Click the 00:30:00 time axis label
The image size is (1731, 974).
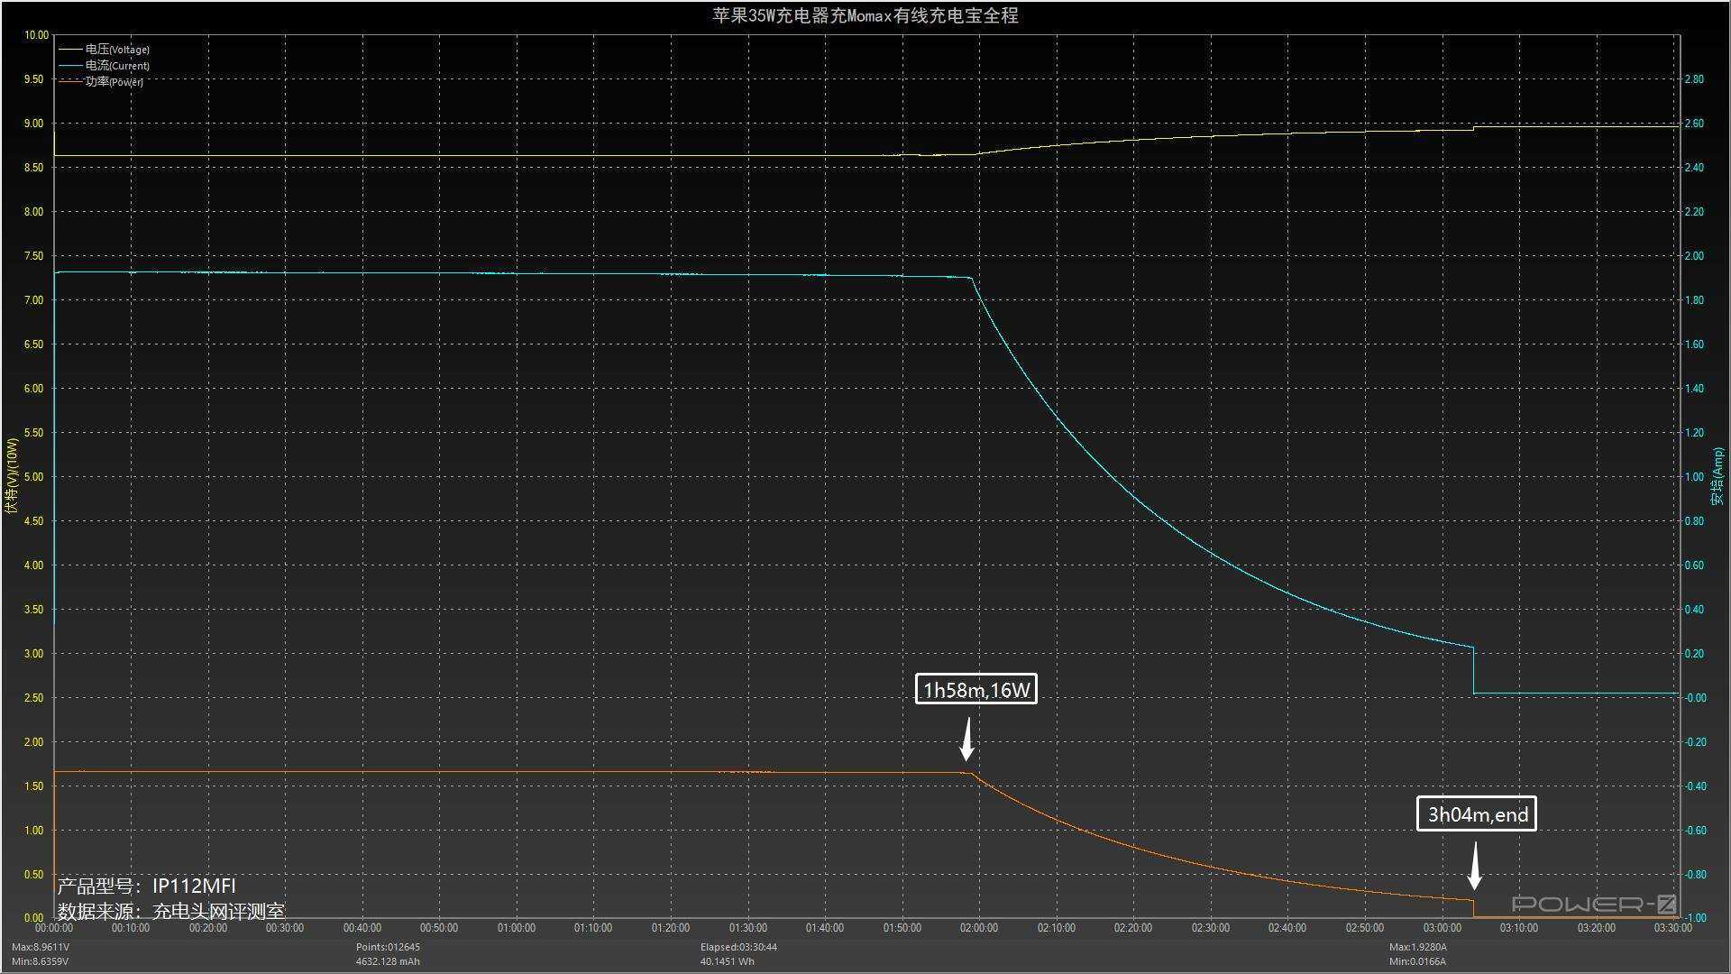point(285,928)
